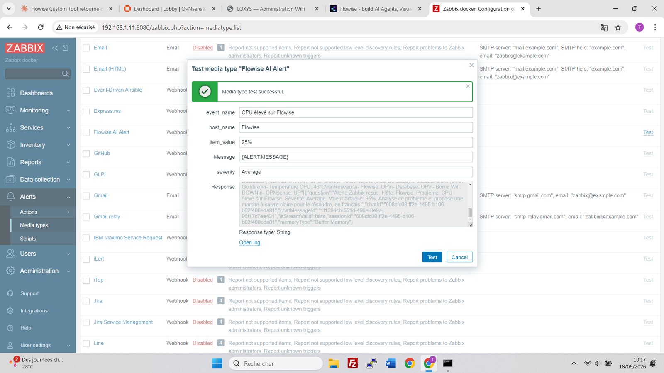664x373 pixels.
Task: Click the severity input field
Action: [x=356, y=172]
